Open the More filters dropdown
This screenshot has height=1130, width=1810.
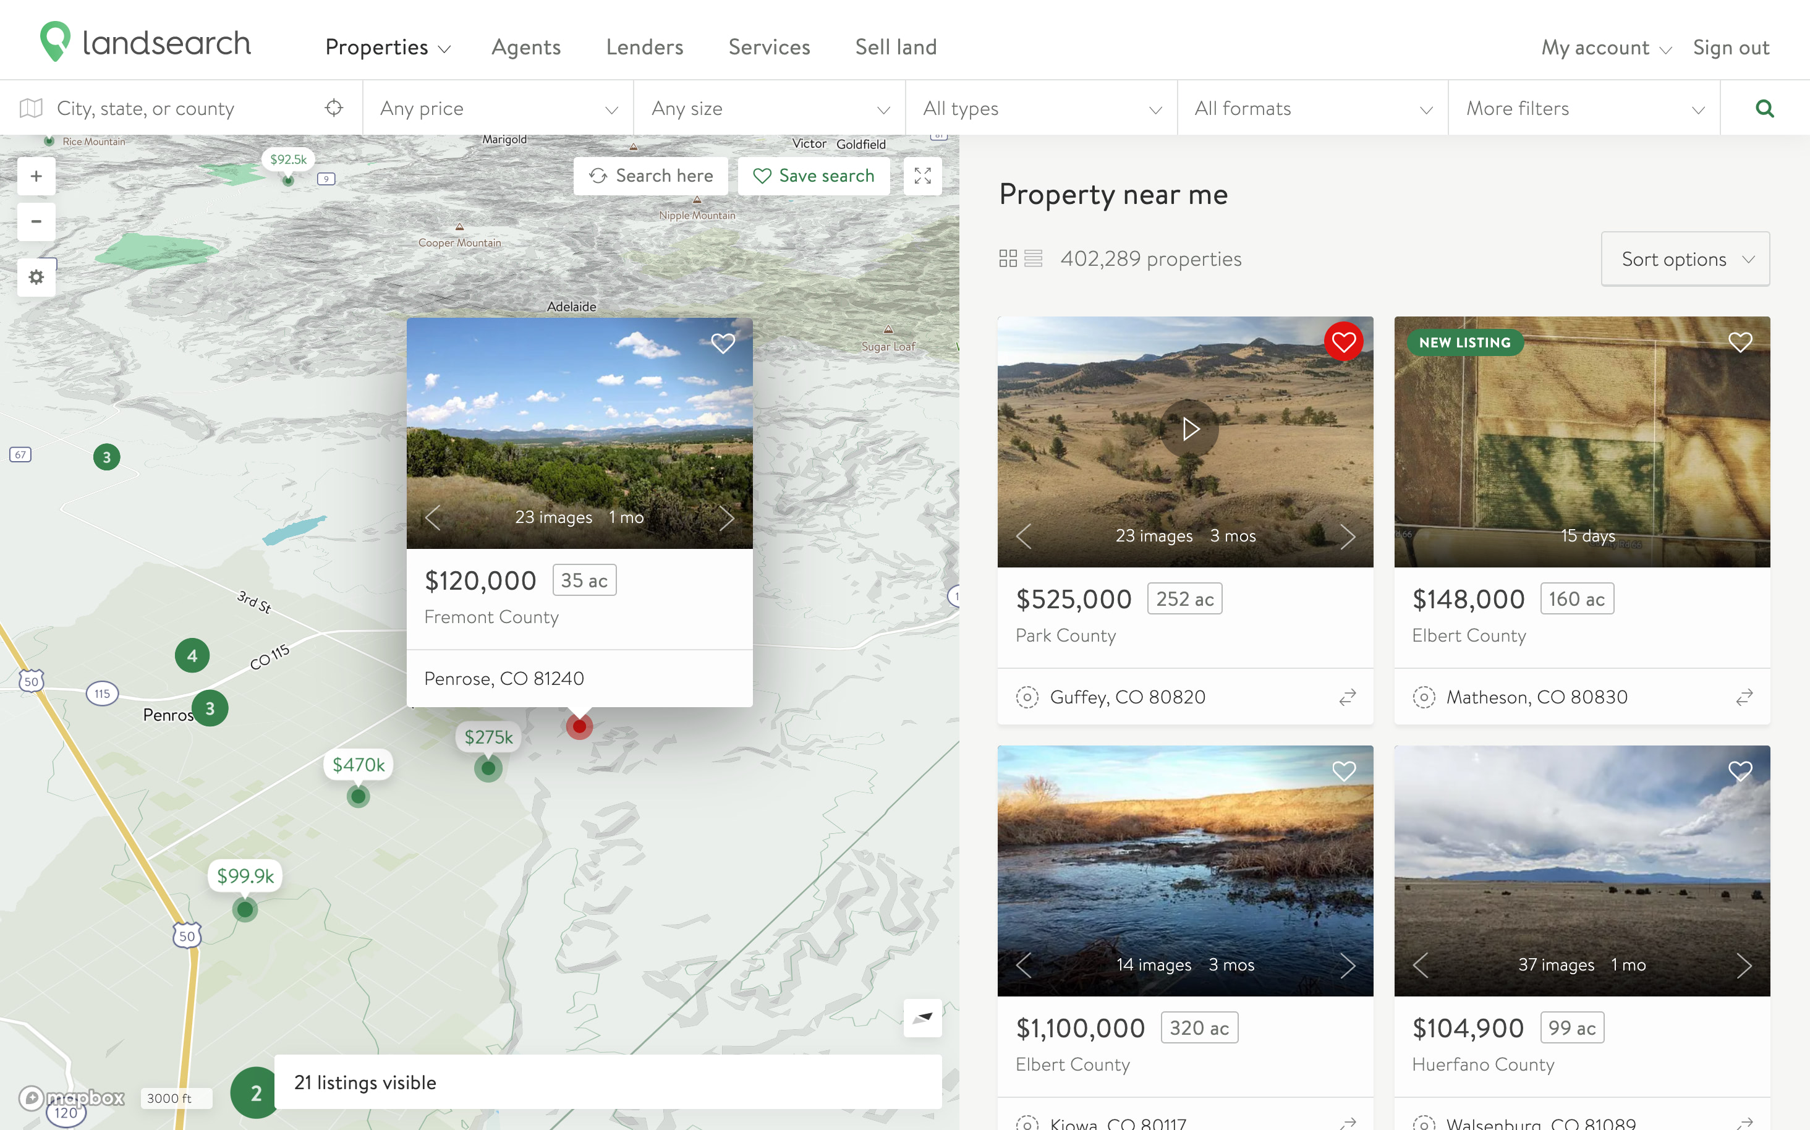[1584, 108]
